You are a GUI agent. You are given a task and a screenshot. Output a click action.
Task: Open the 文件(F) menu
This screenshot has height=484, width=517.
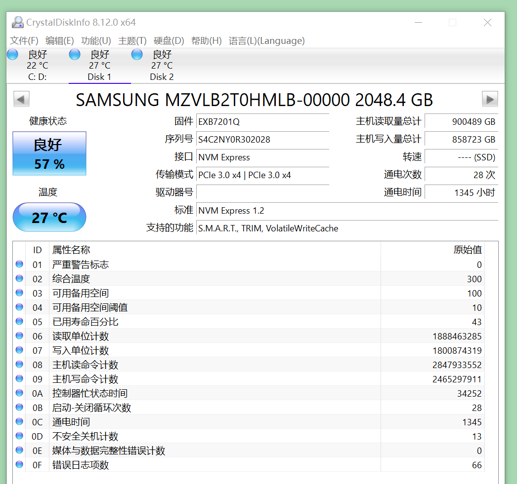click(x=24, y=41)
